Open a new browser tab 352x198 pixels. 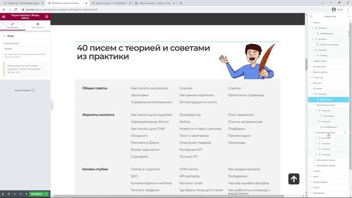[181, 3]
